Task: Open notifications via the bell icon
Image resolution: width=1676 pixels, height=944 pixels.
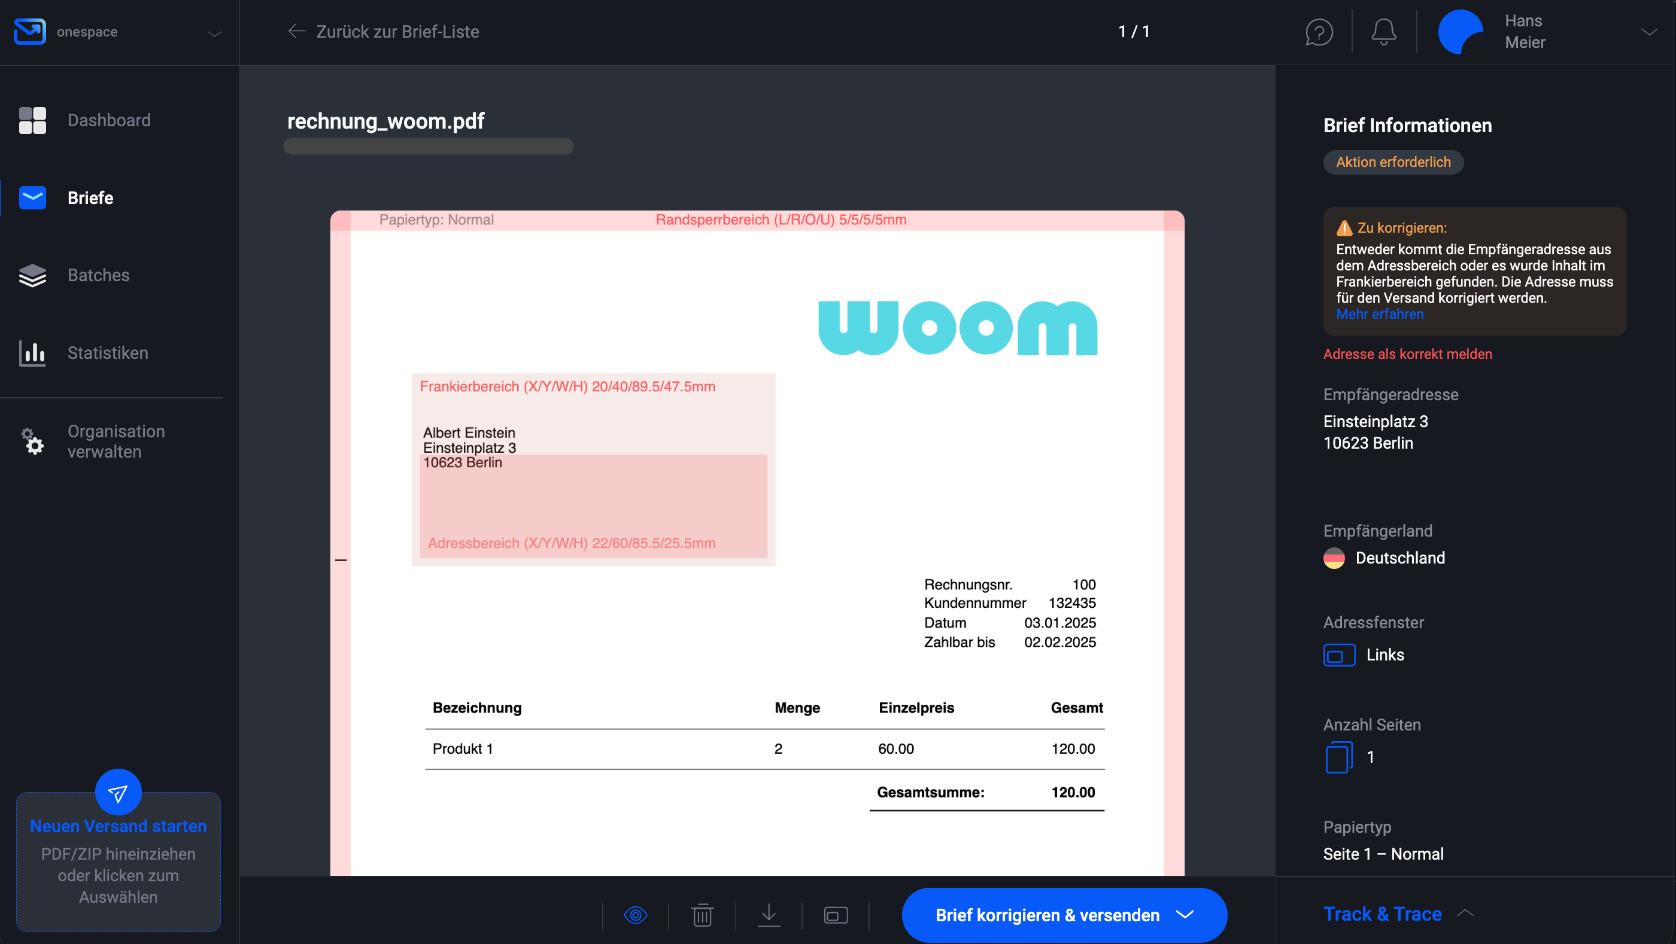Action: (1383, 31)
